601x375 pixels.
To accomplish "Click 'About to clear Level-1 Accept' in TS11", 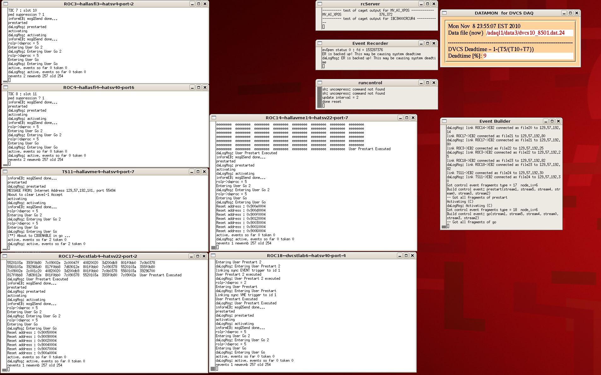I will click(x=35, y=195).
